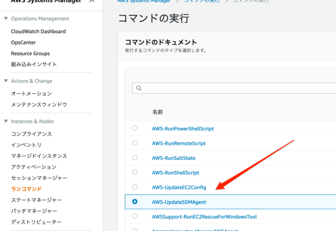Viewport: 336px width, 231px height.
Task: Collapse the Actions & Change section
Action: point(6,81)
